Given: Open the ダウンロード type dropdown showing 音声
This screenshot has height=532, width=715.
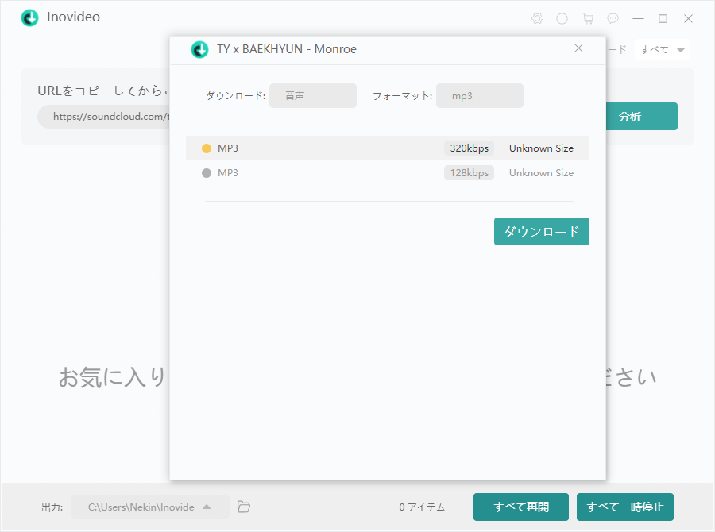Looking at the screenshot, I should click(313, 96).
